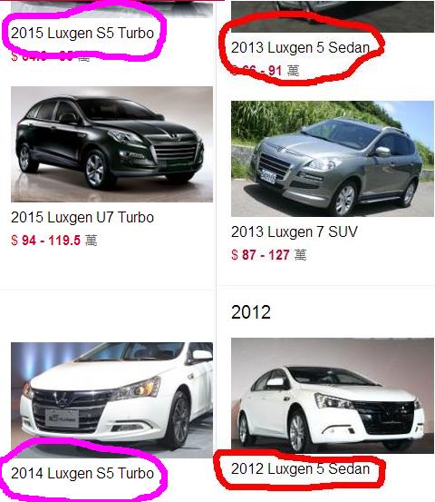Click the cropped photo strip above 2015 S5 Turbo
This screenshot has width=435, height=502.
111,9
